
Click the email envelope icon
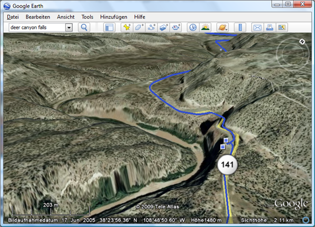click(x=257, y=28)
